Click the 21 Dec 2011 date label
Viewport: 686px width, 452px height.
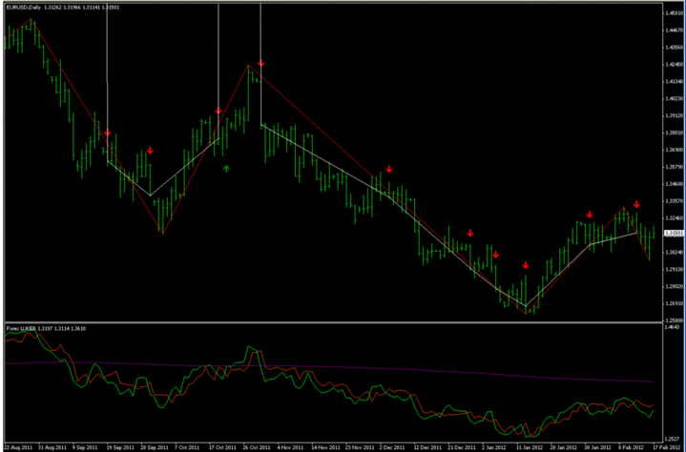pos(461,447)
